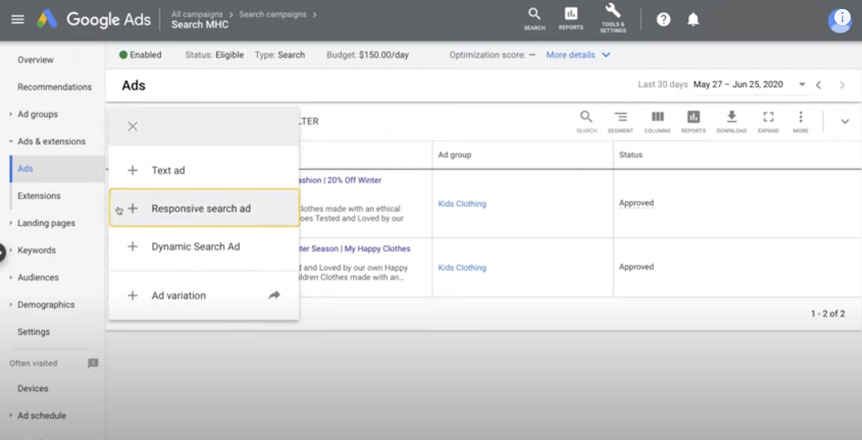This screenshot has height=440, width=862.
Task: Sort by the Status column header
Action: (630, 155)
